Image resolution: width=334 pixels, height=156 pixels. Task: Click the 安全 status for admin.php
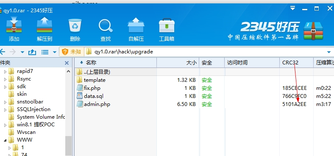tap(207, 104)
